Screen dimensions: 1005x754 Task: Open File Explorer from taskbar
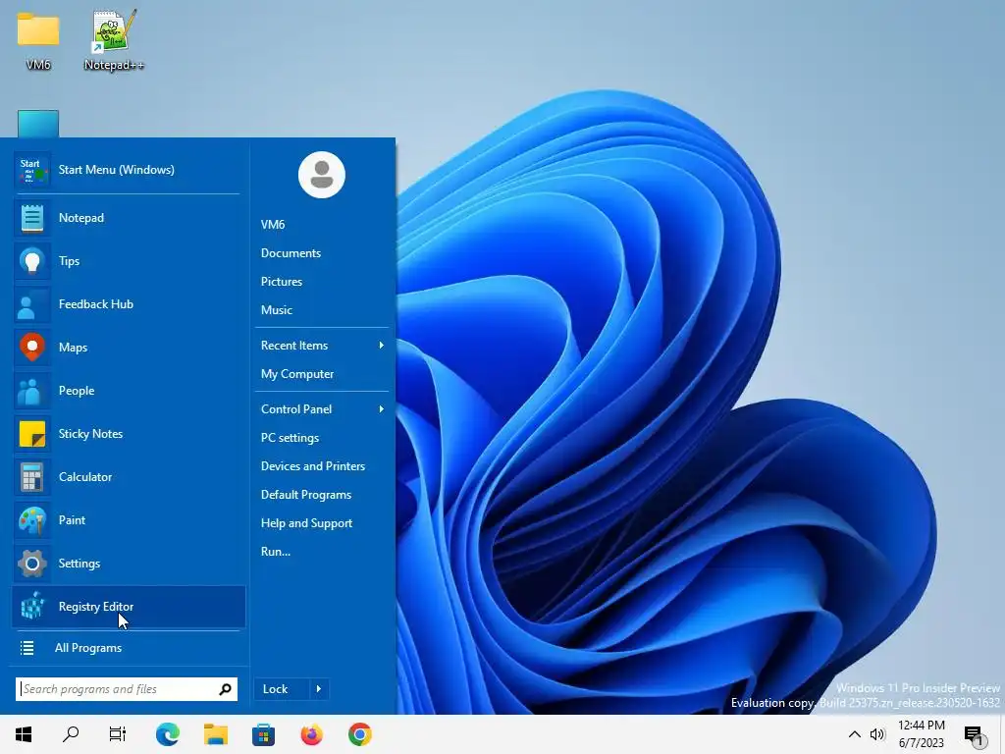point(216,734)
